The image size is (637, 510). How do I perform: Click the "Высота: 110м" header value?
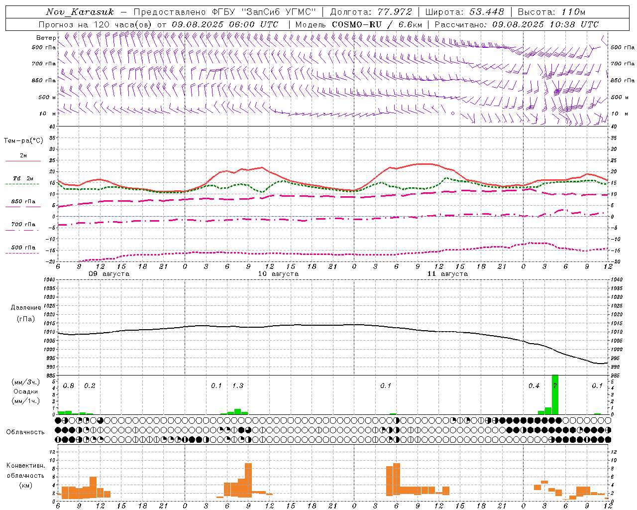[551, 12]
